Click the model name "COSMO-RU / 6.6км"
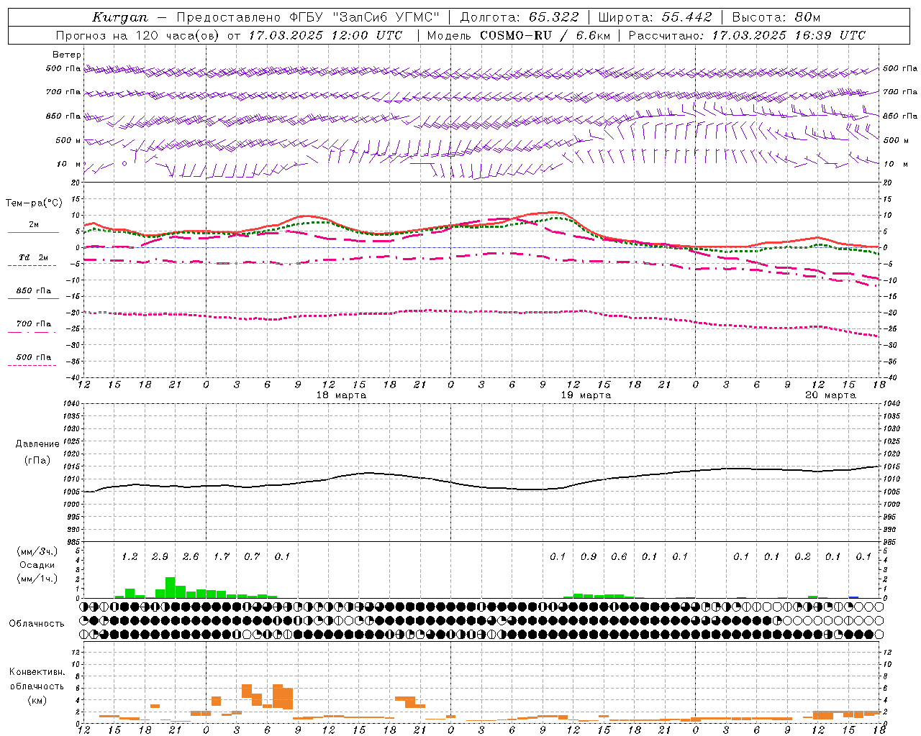Screen dimensions: 921x736 tap(545, 35)
